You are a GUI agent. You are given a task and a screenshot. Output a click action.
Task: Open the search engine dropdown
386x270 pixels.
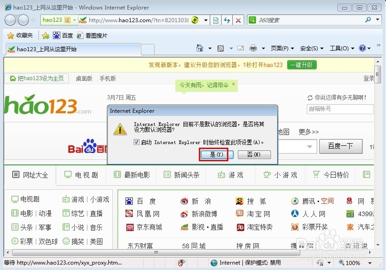(x=378, y=20)
